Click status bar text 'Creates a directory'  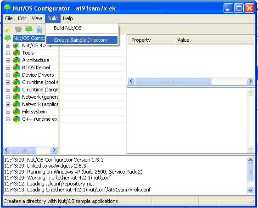(61, 201)
